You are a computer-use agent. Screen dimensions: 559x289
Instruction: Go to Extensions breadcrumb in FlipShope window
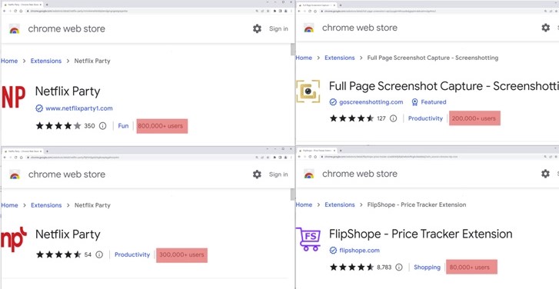pyautogui.click(x=340, y=204)
